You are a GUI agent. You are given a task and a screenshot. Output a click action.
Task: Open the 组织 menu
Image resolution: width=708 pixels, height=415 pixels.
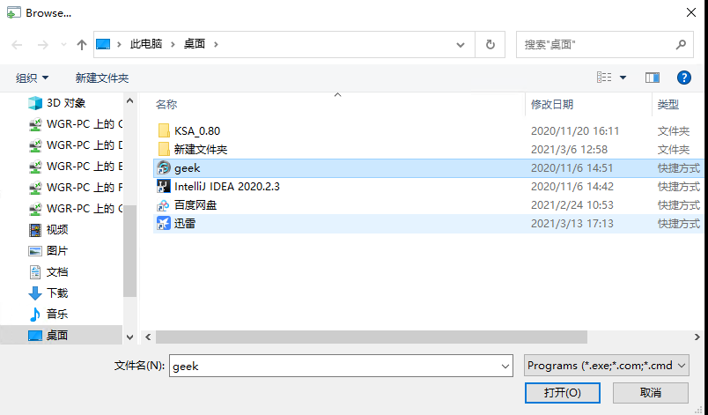33,78
